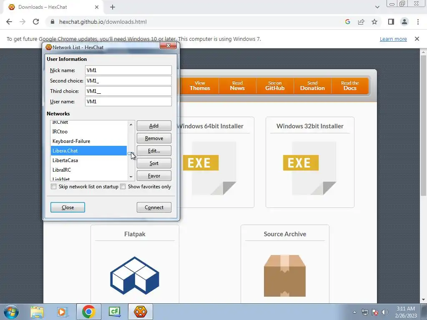
Task: Click the HexChat icon in the dialog title bar
Action: pyautogui.click(x=49, y=47)
